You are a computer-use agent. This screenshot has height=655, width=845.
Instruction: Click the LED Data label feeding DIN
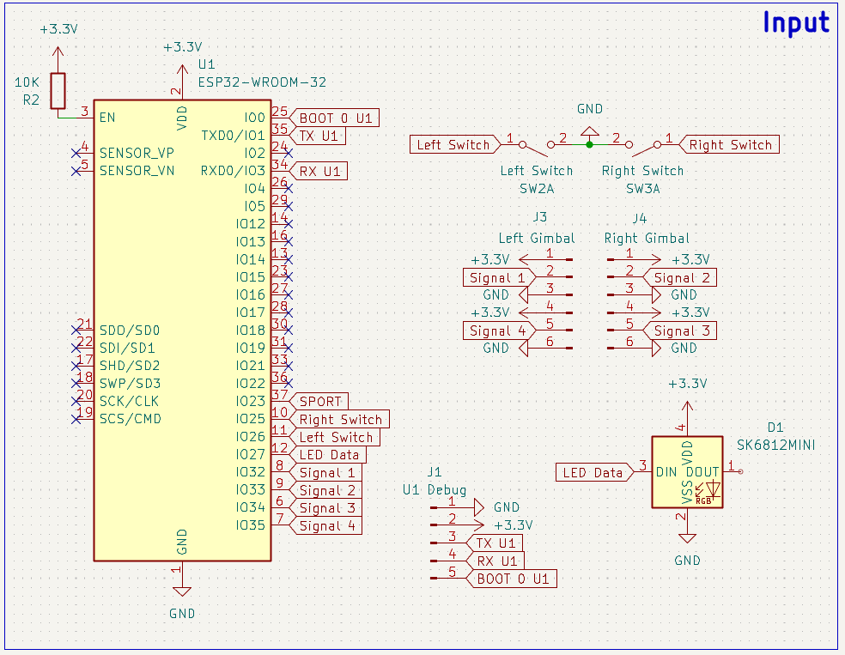coord(594,471)
